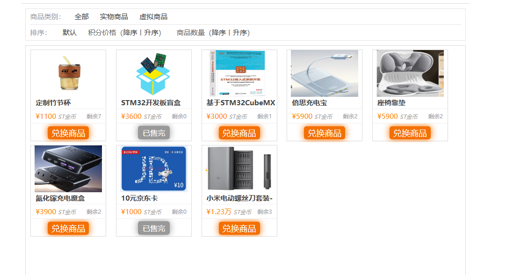Open the 定制竹节杯 product image
Screen dimensions: 506x275
[68, 73]
